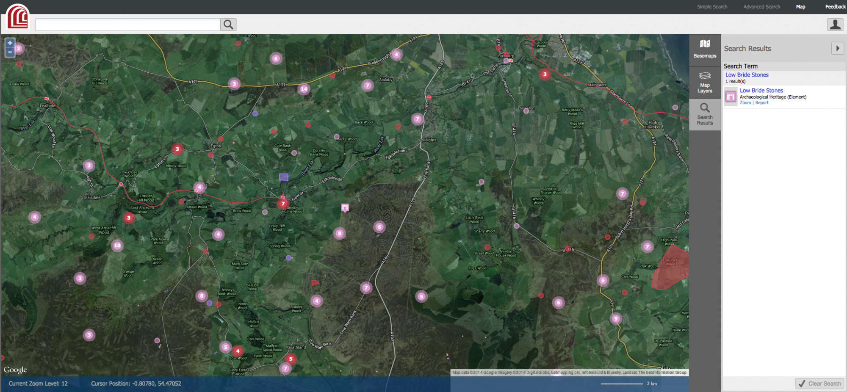Click the Search Results panel heading
The width and height of the screenshot is (847, 392).
click(x=747, y=49)
